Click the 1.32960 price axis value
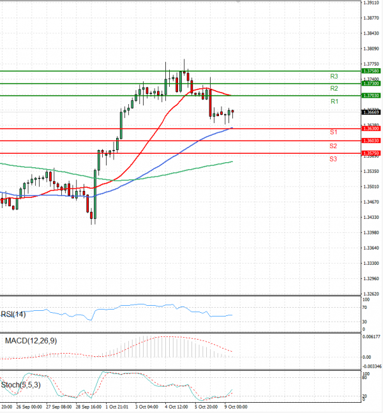Viewport: 383px width, 413px height. point(371,278)
